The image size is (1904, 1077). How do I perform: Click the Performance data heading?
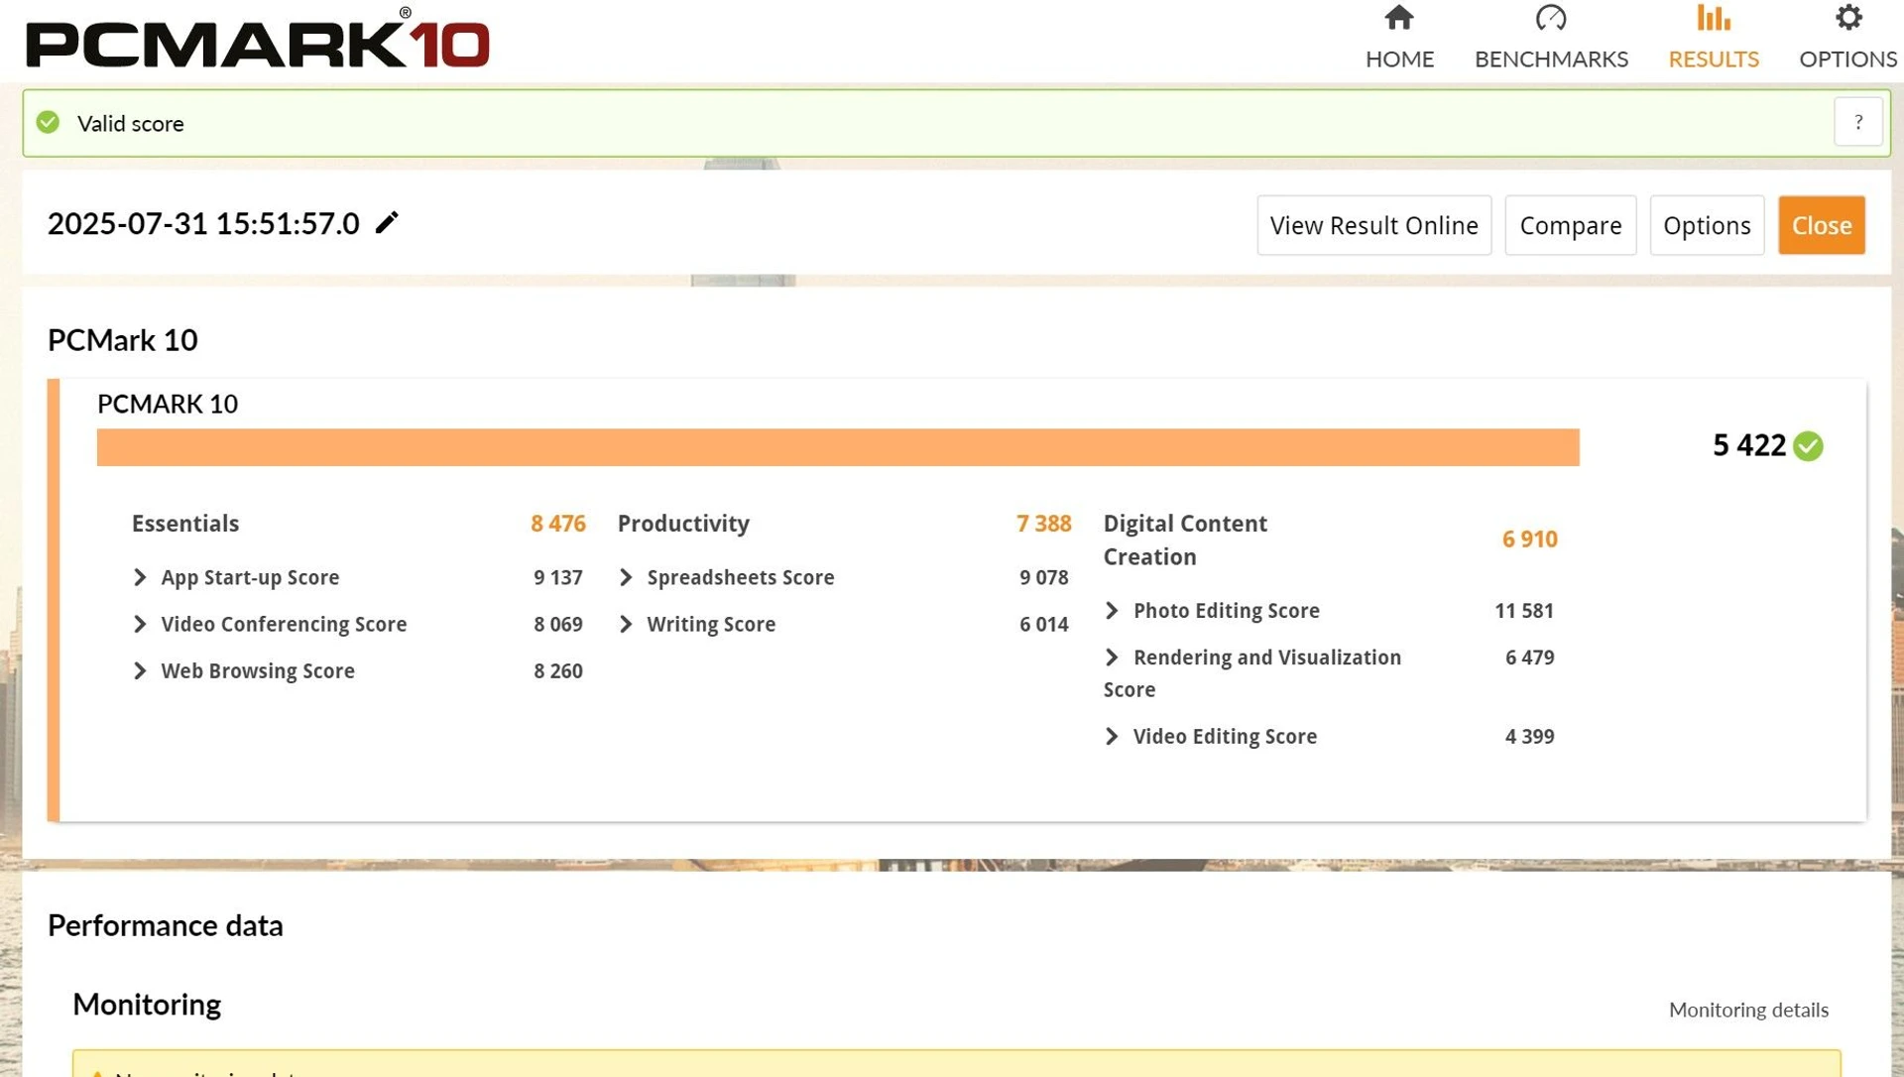[x=166, y=925]
